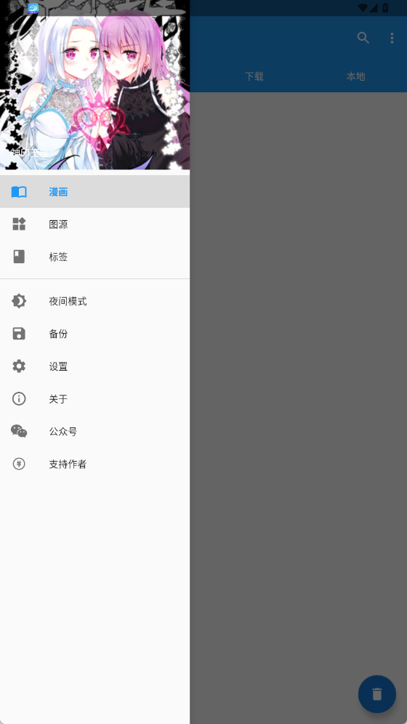Open the 漫画 book icon
The image size is (407, 724).
(19, 192)
